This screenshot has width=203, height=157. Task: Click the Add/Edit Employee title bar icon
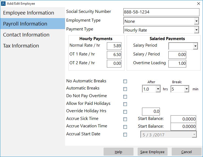coord(3,4)
